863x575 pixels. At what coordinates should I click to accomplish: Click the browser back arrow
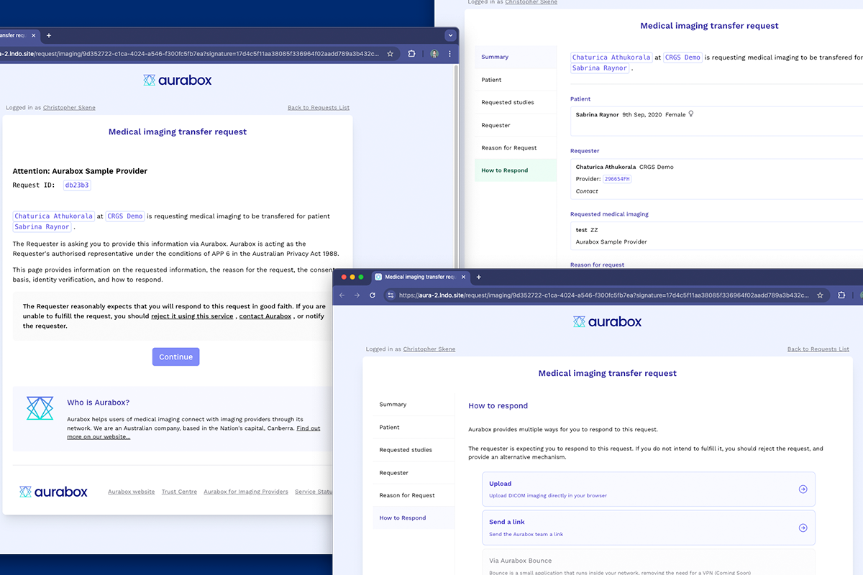coord(342,295)
